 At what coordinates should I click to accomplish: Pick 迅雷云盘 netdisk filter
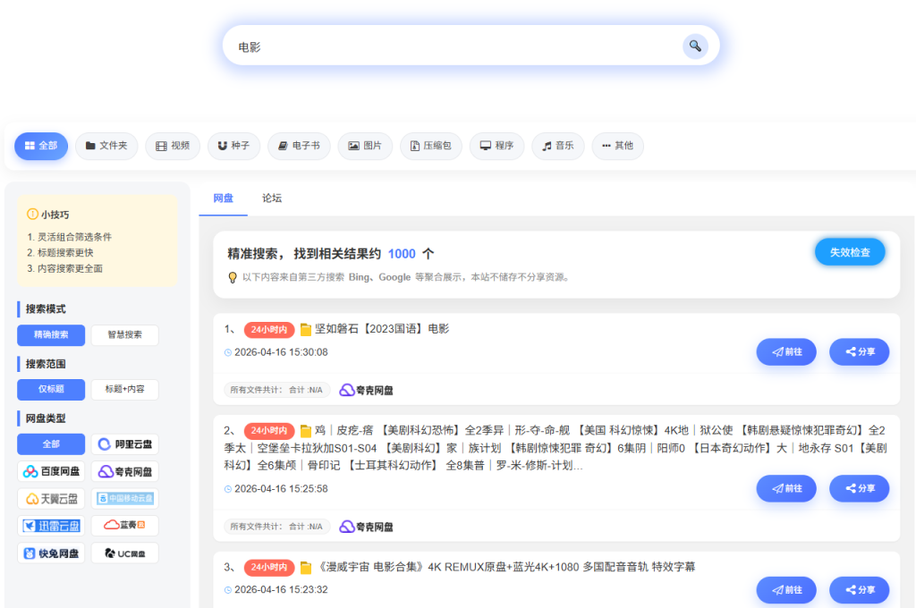51,526
